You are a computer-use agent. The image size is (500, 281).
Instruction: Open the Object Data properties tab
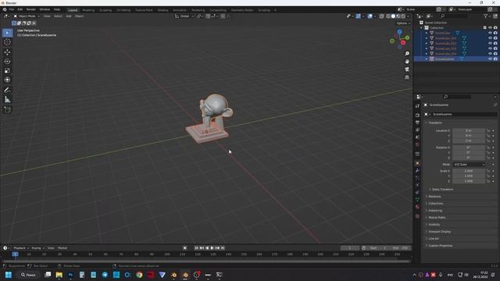(x=417, y=200)
